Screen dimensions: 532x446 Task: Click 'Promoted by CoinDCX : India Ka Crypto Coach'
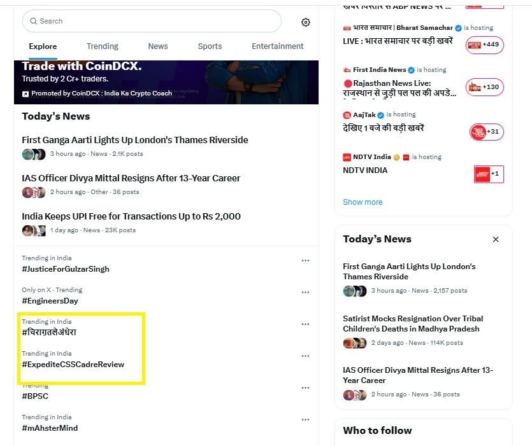click(101, 94)
